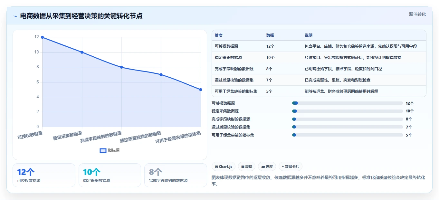Select table cell 通过质量校验的数据集
This screenshot has height=200, width=439.
234,80
